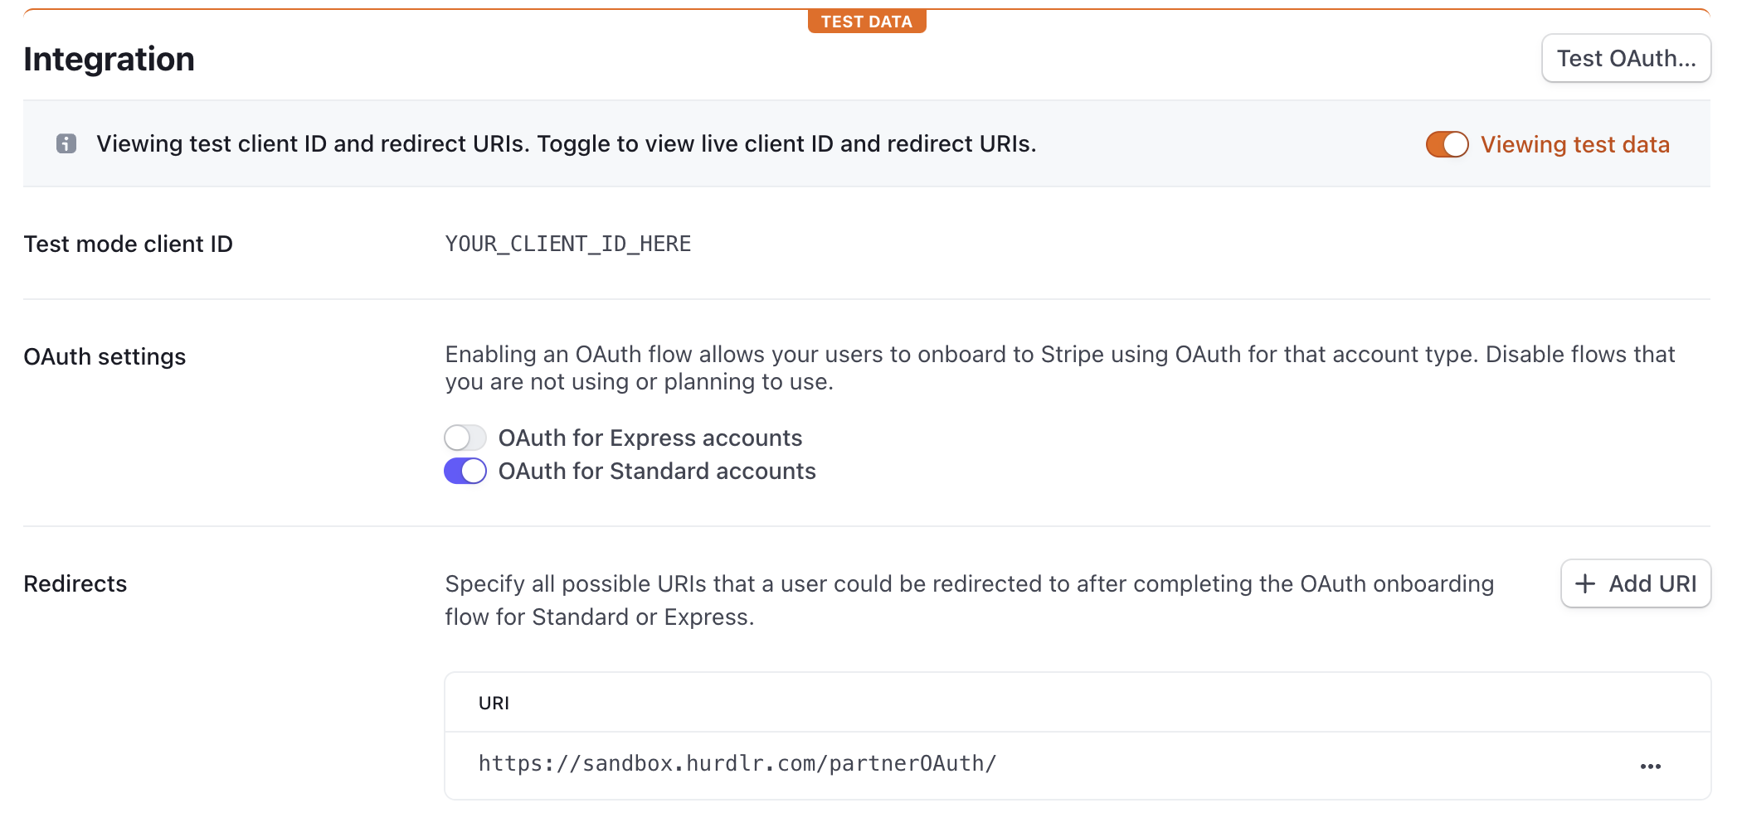Click the Integration page heading
The image size is (1737, 832).
109,59
